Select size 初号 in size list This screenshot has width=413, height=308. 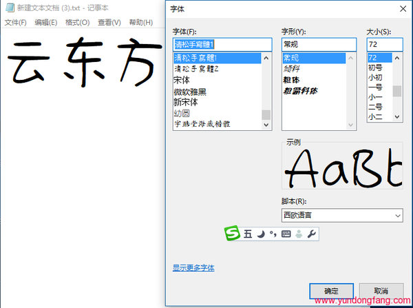point(379,68)
